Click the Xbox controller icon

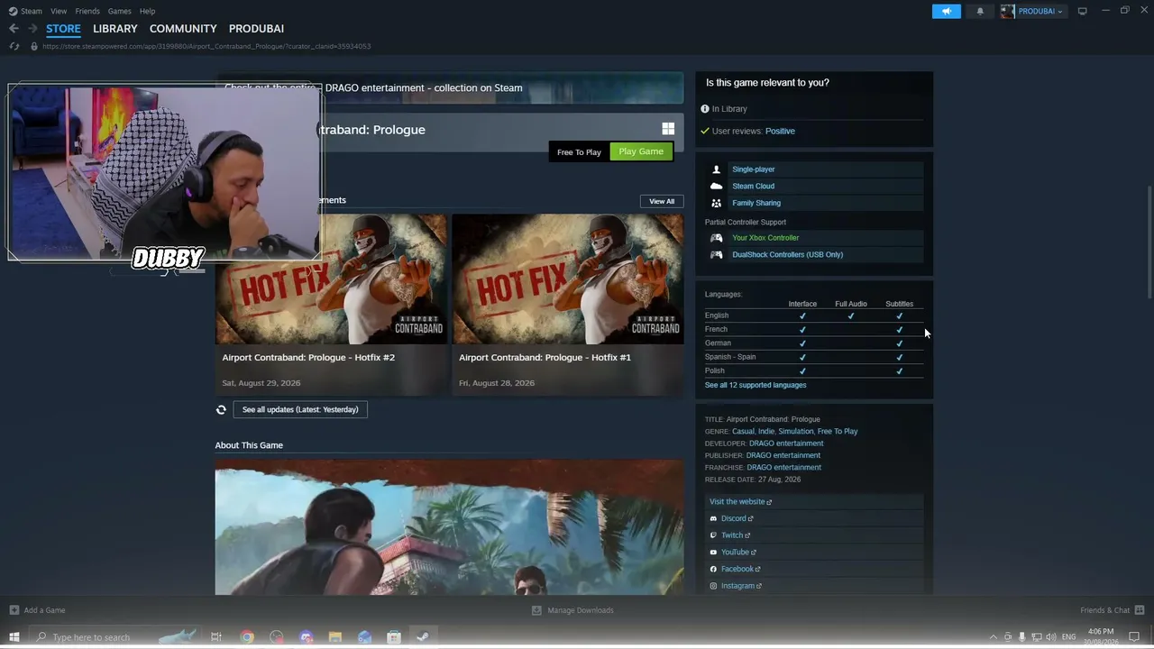tap(716, 238)
